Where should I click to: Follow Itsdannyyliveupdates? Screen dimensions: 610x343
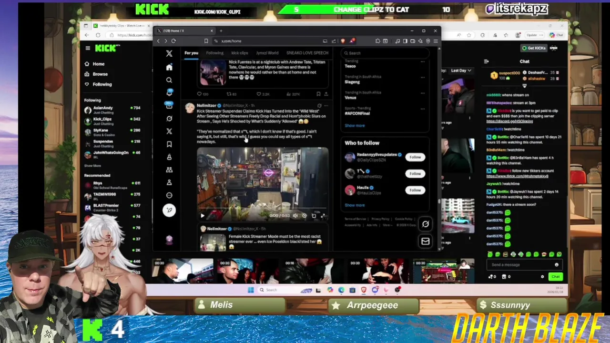click(415, 157)
